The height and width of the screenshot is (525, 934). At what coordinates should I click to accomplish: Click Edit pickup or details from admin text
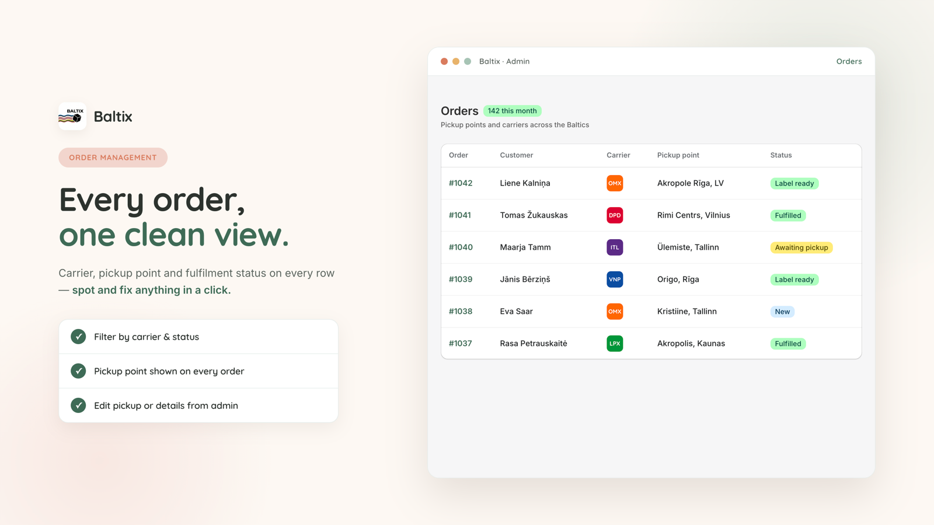click(x=166, y=405)
